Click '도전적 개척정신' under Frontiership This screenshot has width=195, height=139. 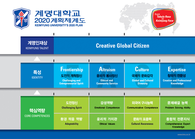[72, 76]
